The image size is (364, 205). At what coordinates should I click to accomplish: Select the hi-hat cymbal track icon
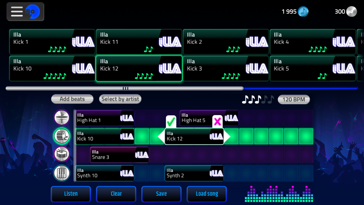pyautogui.click(x=62, y=118)
